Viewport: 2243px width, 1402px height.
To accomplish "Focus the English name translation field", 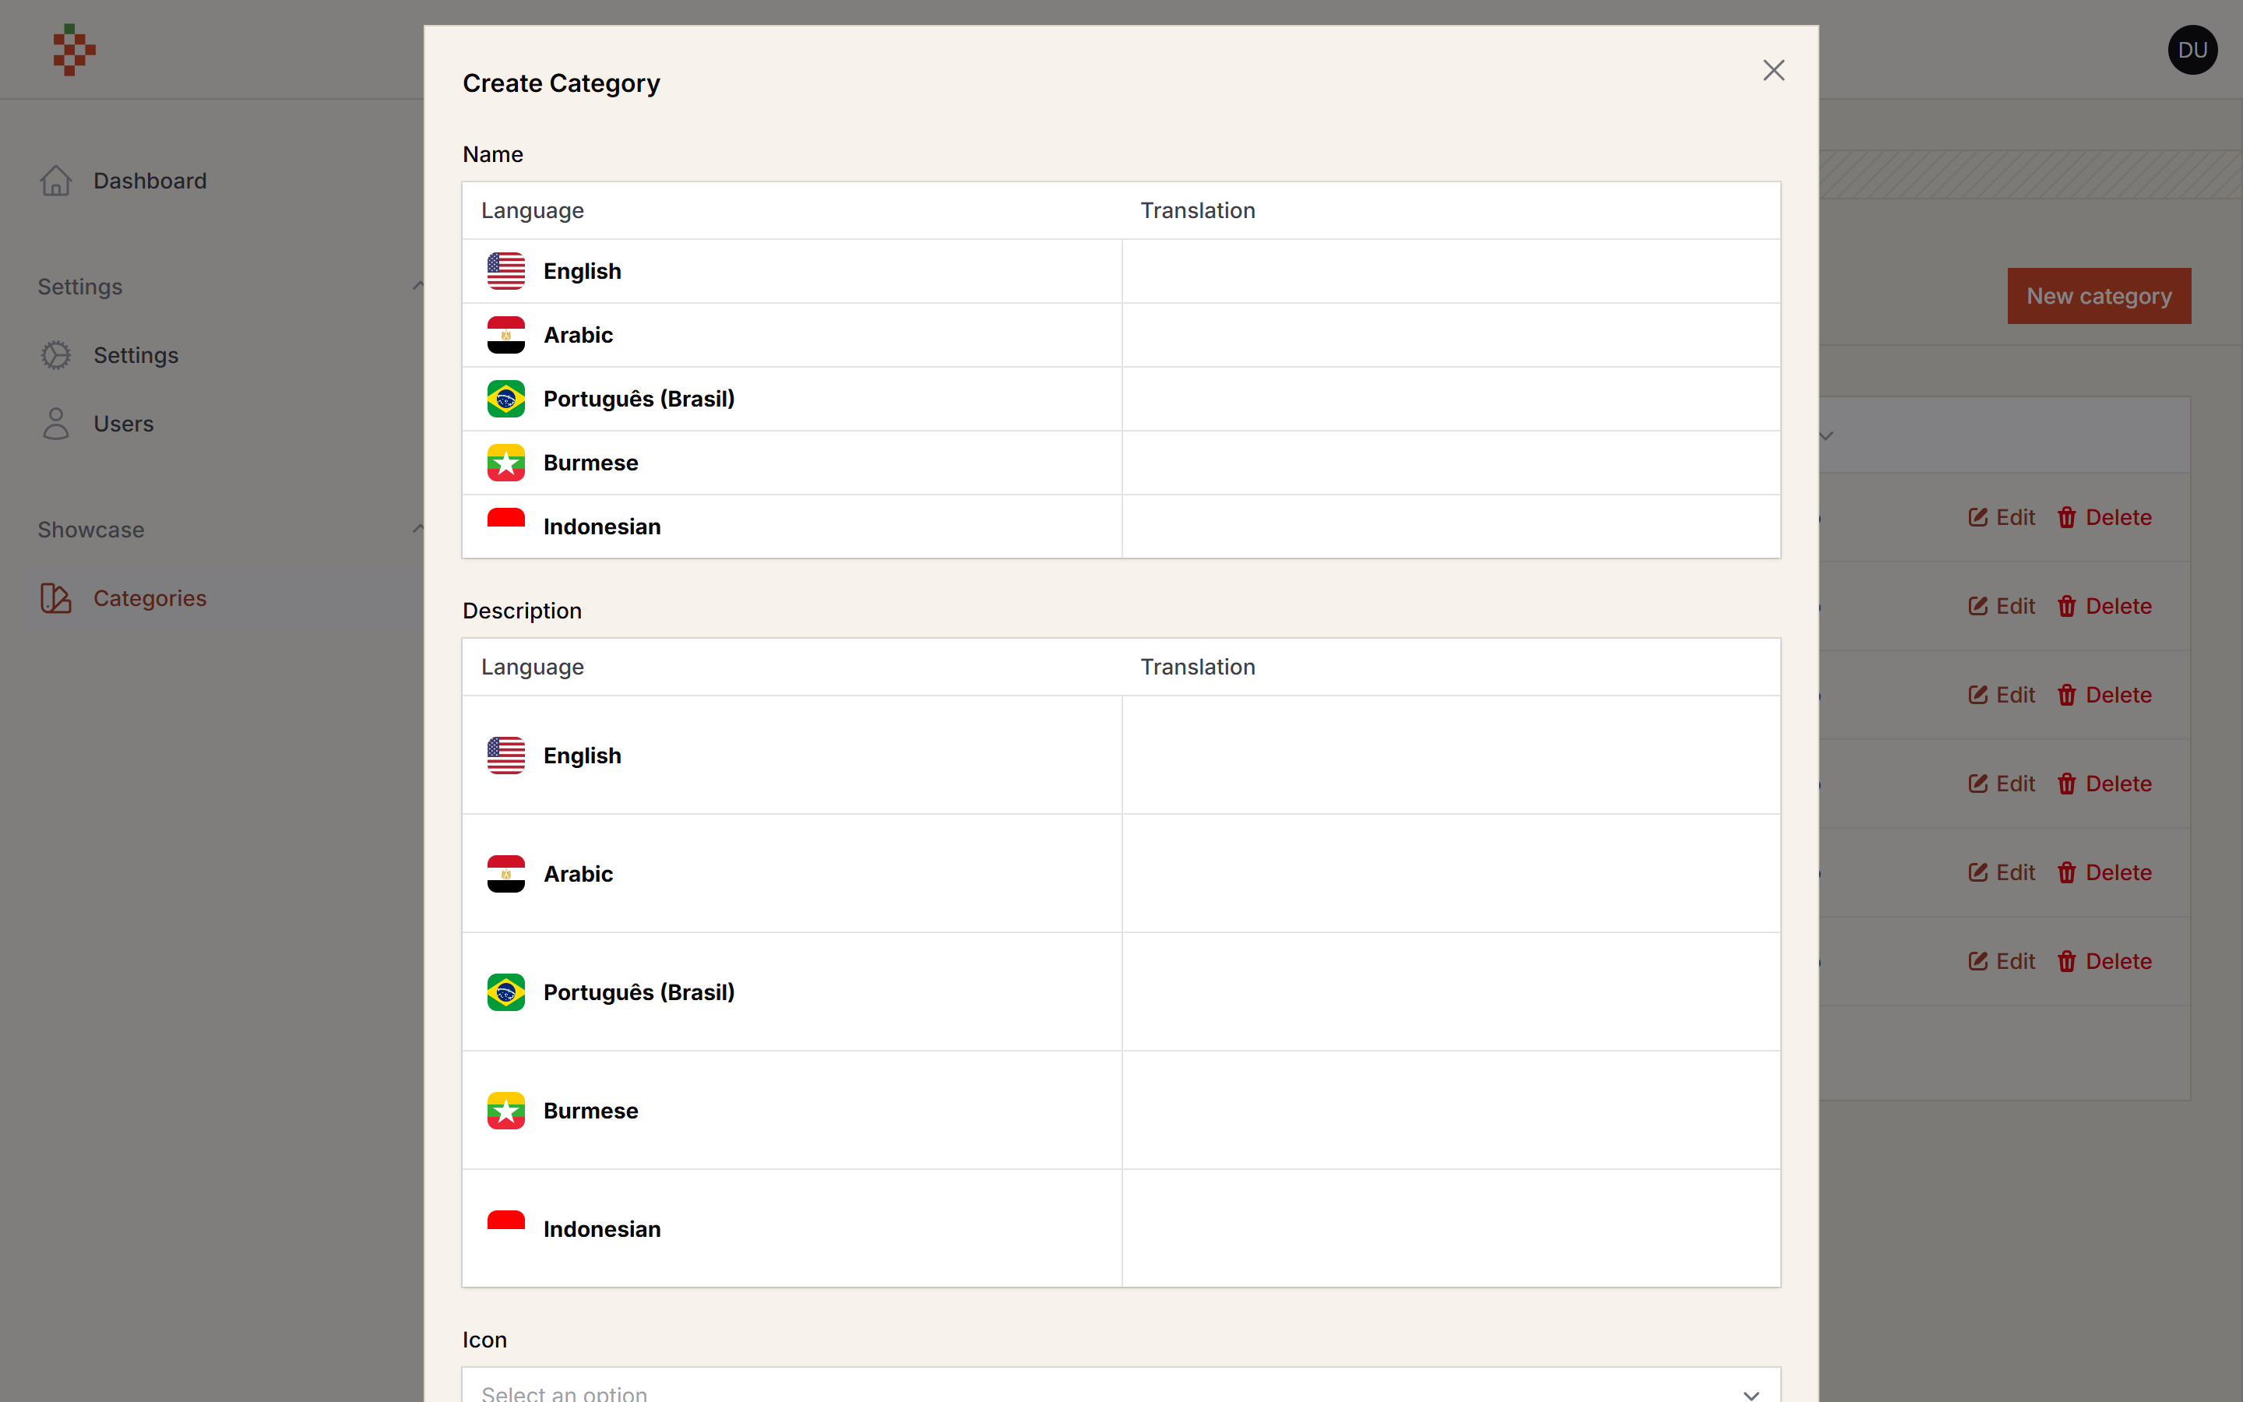I will [x=1450, y=272].
